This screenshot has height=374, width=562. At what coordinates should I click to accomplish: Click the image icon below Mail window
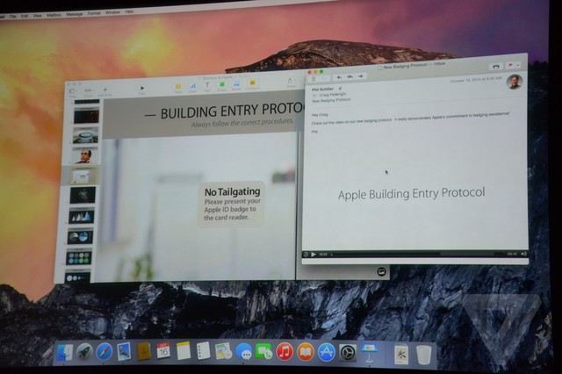(381, 272)
